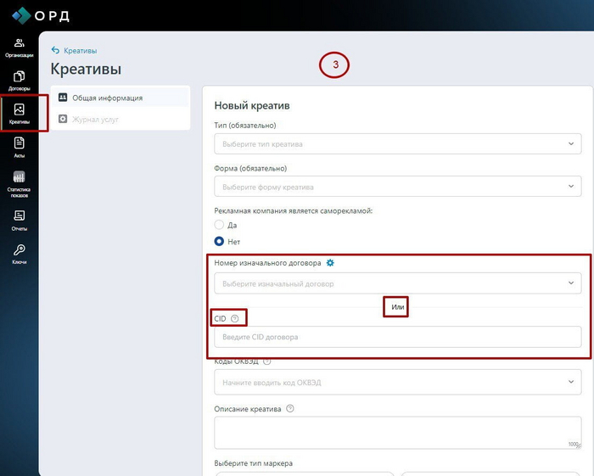
Task: Expand the Форма креатива dropdown
Action: tap(397, 187)
